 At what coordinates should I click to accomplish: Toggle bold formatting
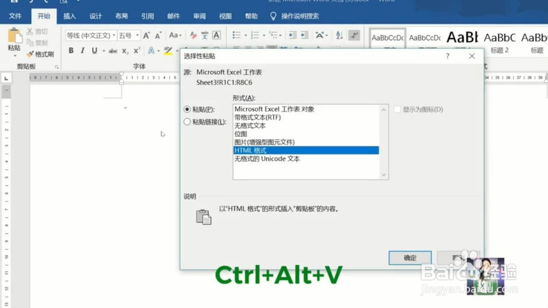pyautogui.click(x=71, y=50)
